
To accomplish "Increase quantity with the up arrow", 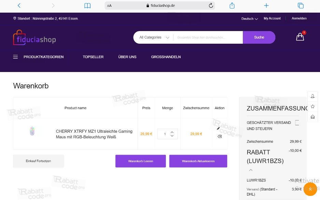I will [x=172, y=132].
